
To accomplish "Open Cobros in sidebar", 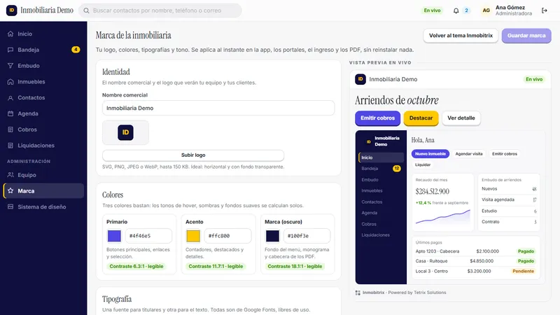I will pyautogui.click(x=43, y=129).
